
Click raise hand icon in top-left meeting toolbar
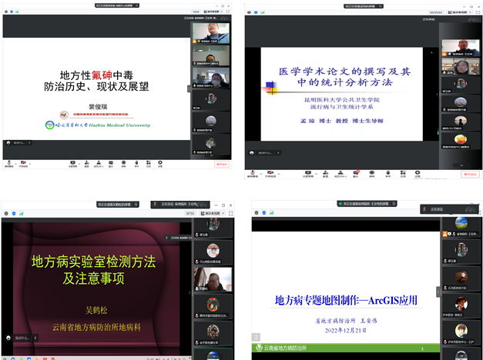[136, 163]
